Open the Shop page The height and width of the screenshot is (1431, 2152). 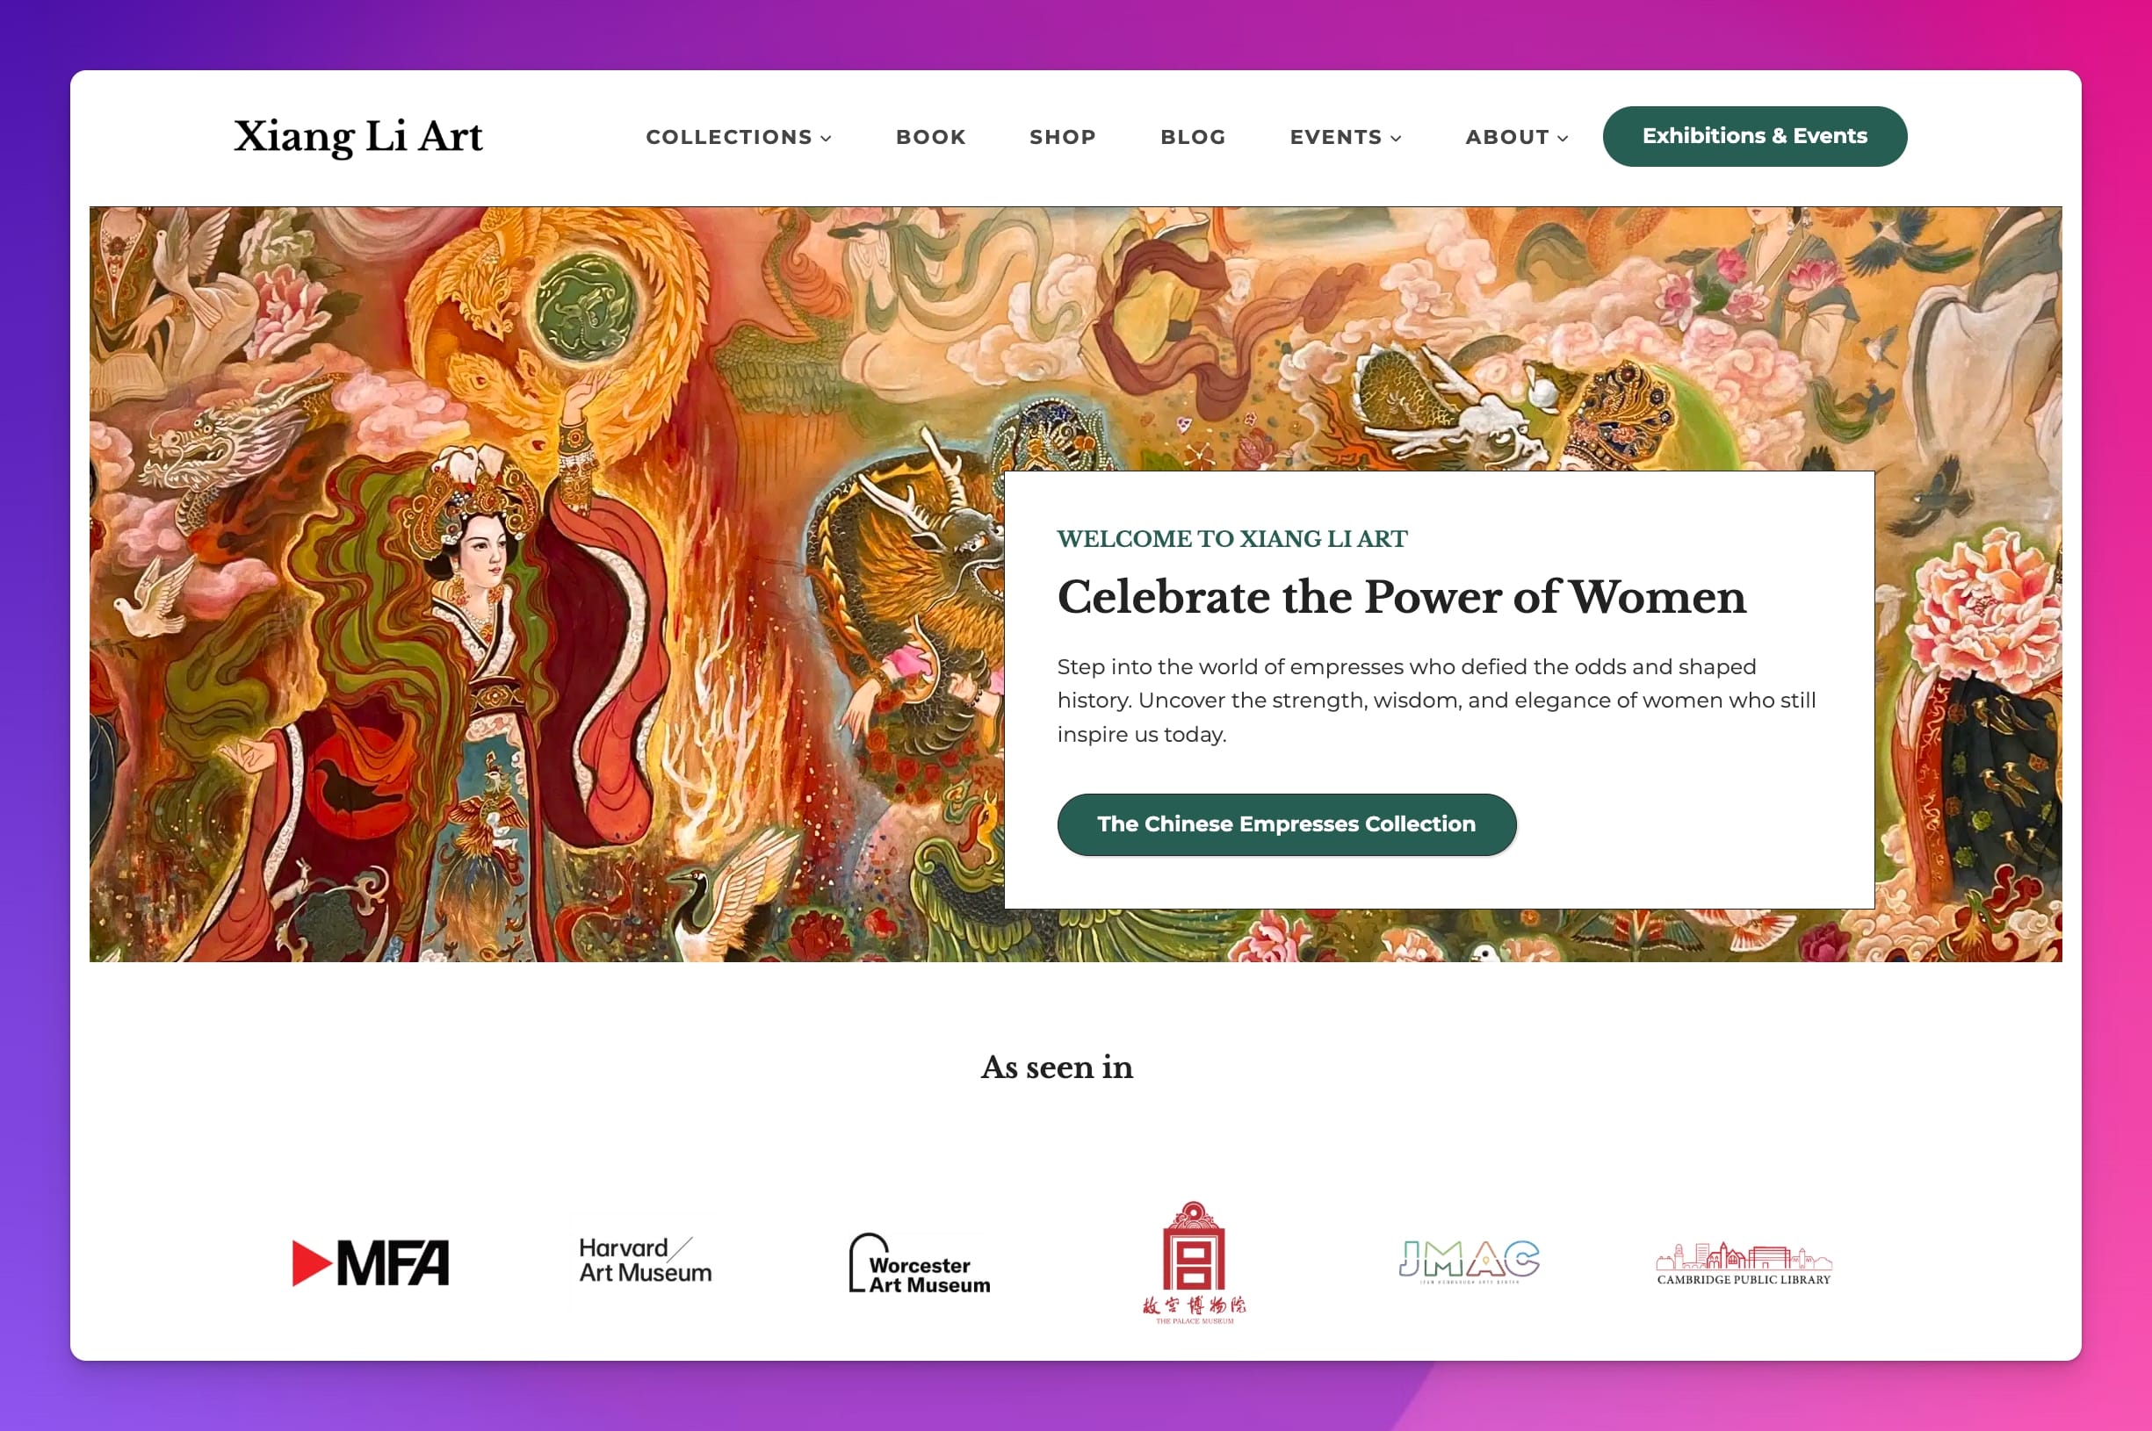tap(1063, 137)
